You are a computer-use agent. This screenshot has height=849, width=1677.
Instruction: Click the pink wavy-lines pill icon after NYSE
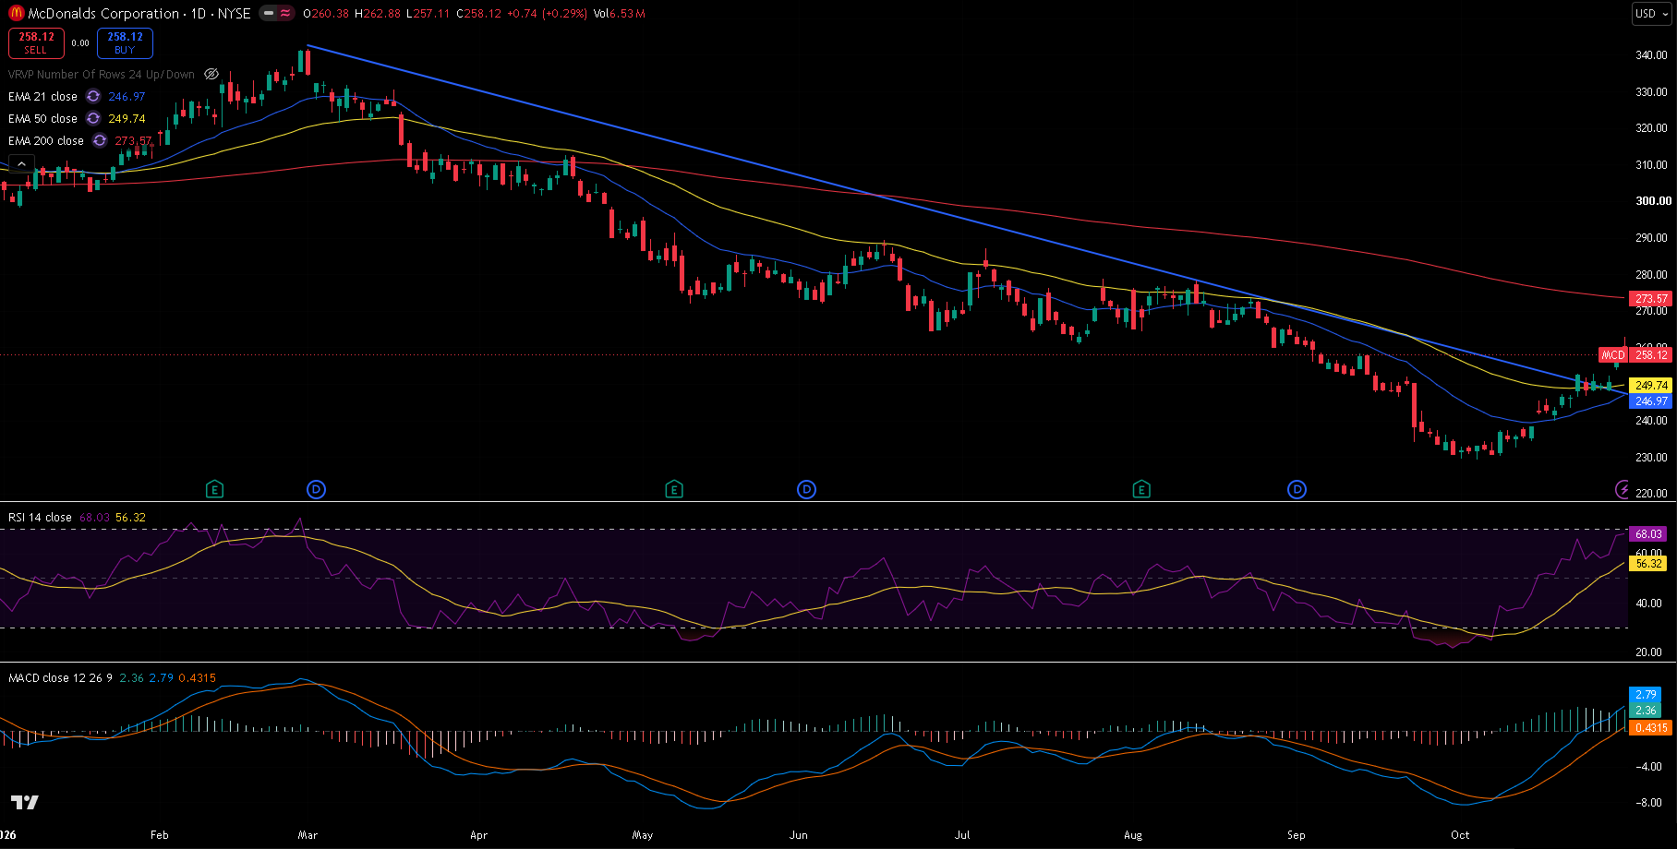click(x=285, y=14)
